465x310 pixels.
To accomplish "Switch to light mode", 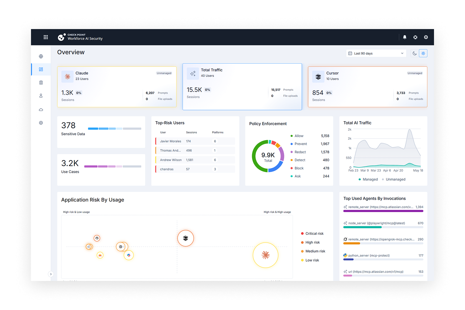I will click(423, 53).
